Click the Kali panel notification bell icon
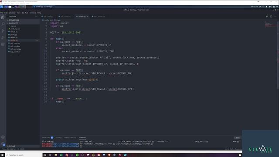279x157 pixels. click(266, 7)
